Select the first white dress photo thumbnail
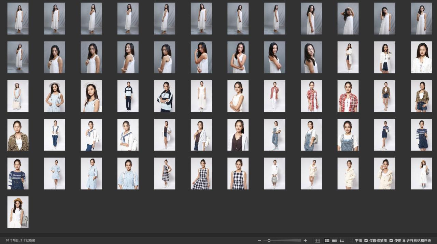 pyautogui.click(x=18, y=18)
